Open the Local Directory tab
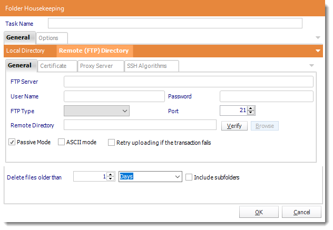Image resolution: width=333 pixels, height=230 pixels. tap(25, 51)
